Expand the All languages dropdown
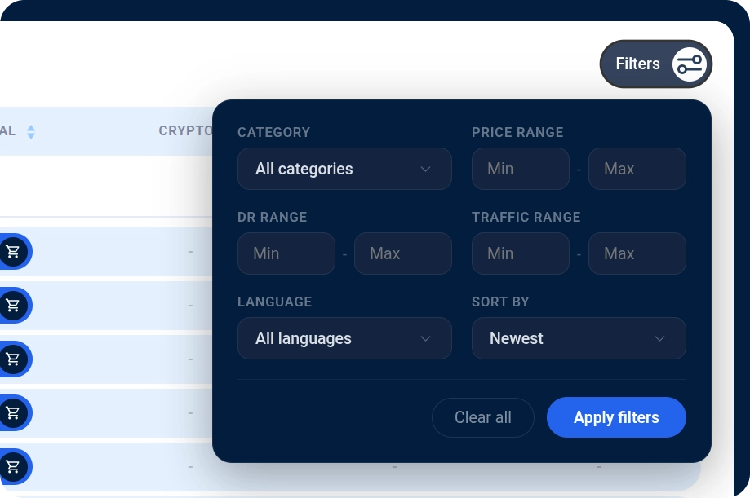The image size is (750, 498). 344,337
